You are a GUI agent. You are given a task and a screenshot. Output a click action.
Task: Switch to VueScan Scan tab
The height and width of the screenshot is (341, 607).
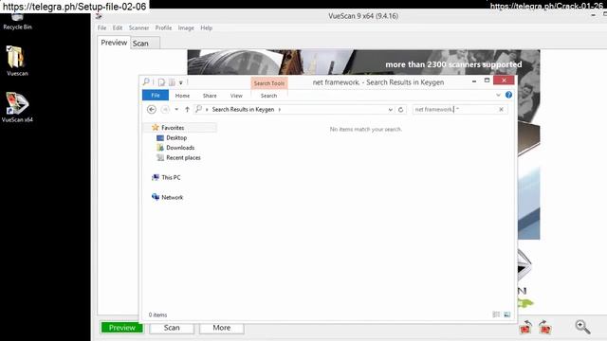coord(140,44)
